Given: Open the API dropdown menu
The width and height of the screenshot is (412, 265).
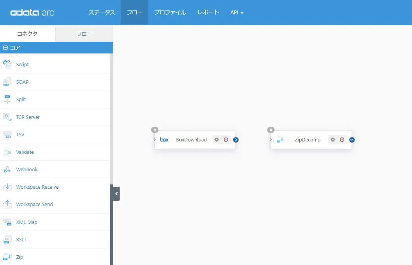Looking at the screenshot, I should click(x=237, y=12).
